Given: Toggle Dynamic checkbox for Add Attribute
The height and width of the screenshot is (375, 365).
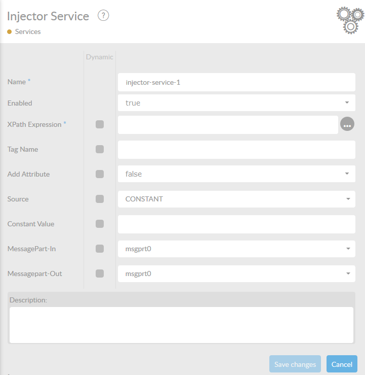Looking at the screenshot, I should [100, 174].
